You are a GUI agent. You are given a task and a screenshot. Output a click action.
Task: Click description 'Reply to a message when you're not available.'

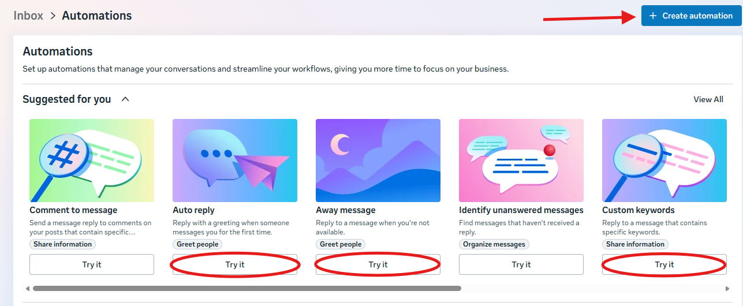pos(373,227)
